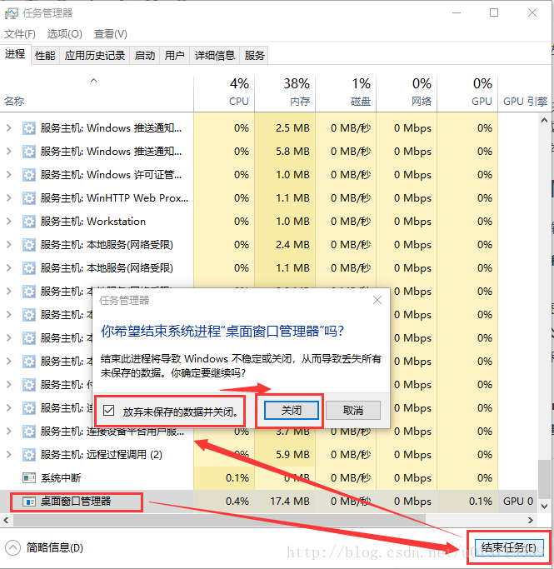This screenshot has width=554, height=569.
Task: Click gear icon of Windows 许可证管理 row
Action: [x=29, y=175]
